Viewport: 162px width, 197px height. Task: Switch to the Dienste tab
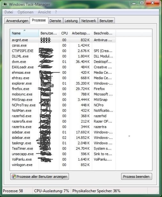[55, 21]
